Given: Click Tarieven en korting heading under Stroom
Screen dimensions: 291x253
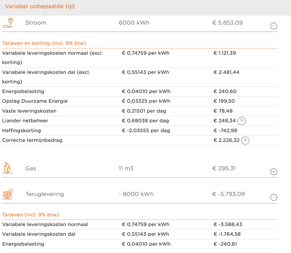Looking at the screenshot, I should (x=44, y=43).
